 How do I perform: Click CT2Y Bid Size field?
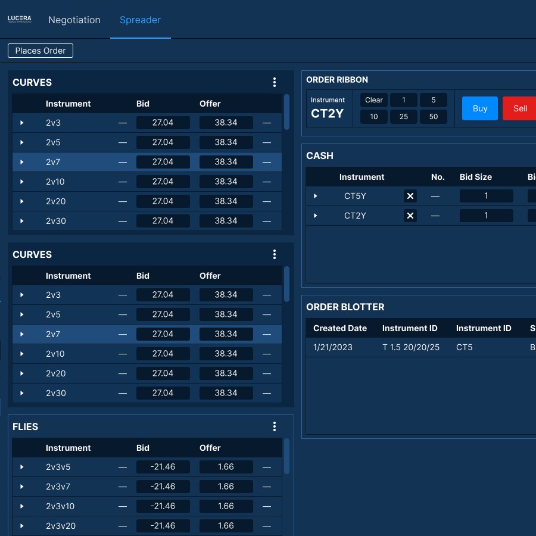click(486, 216)
